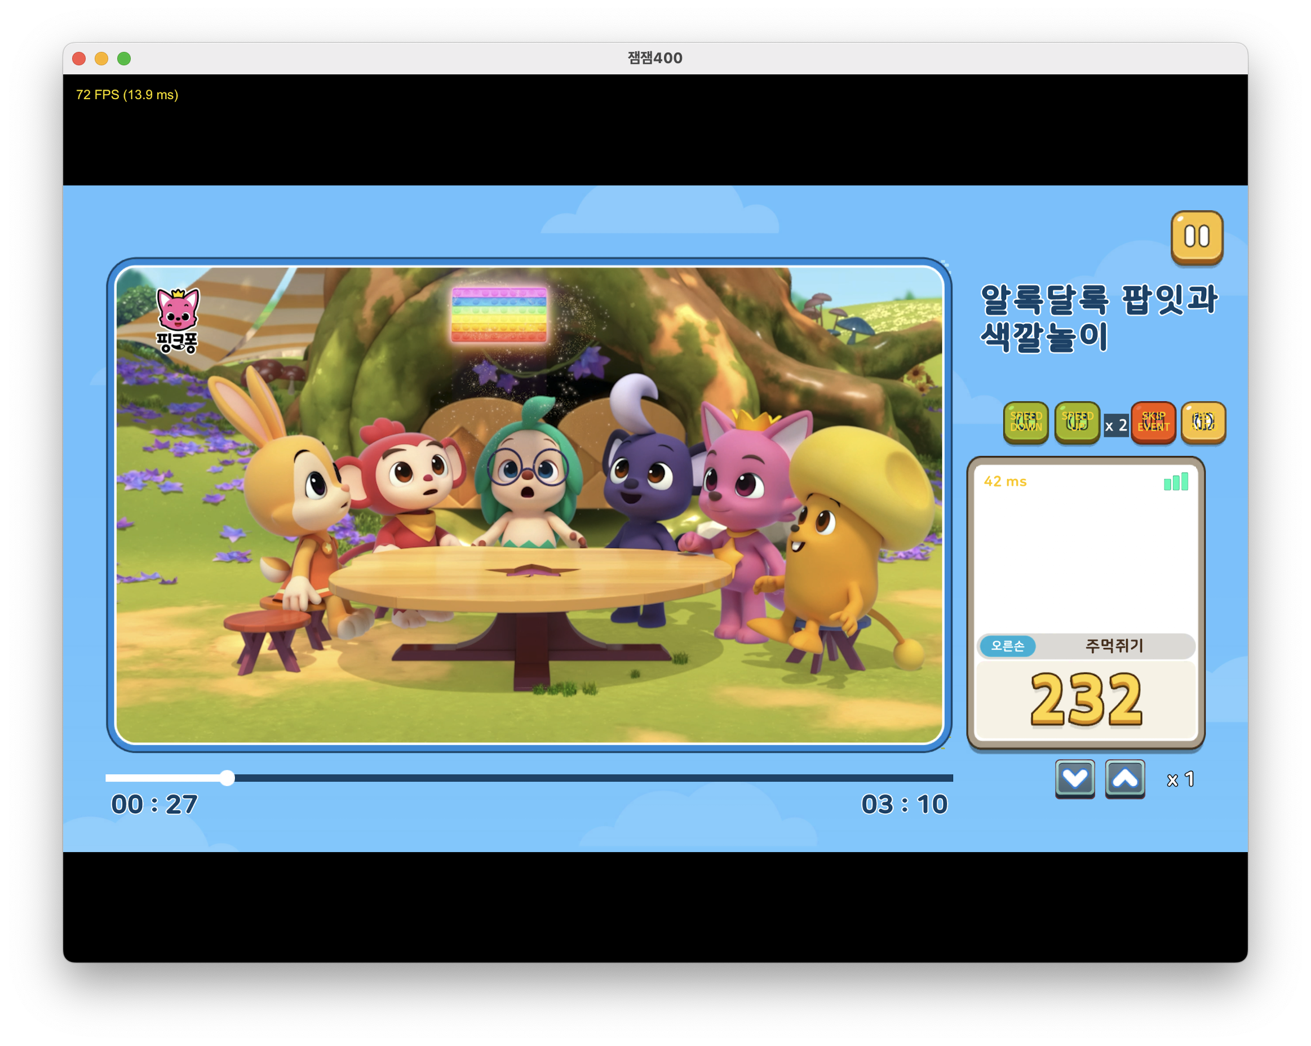Screen dimensions: 1311x1046
Task: Click the progress slider handle
Action: [227, 777]
